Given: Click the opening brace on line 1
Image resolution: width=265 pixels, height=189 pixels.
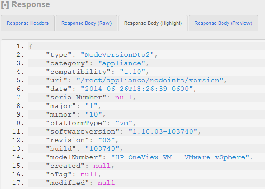Looking at the screenshot, I should pyautogui.click(x=31, y=46).
